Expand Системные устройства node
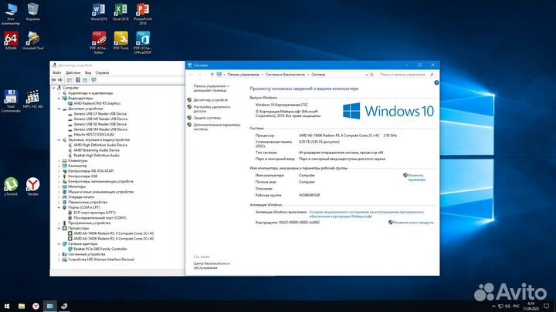 tap(59, 254)
